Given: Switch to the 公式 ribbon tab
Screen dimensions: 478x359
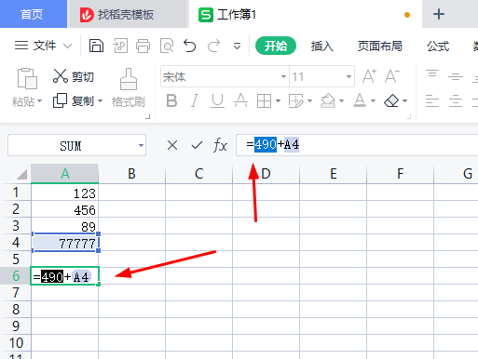Looking at the screenshot, I should coord(438,47).
